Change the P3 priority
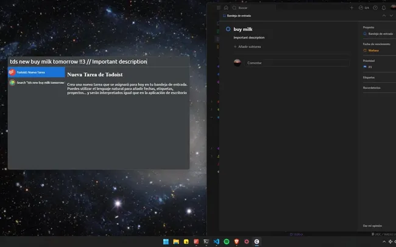The height and width of the screenshot is (247, 396). tap(368, 67)
